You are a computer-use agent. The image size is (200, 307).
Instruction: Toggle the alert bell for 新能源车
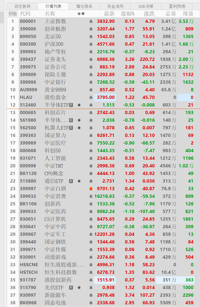(91, 295)
